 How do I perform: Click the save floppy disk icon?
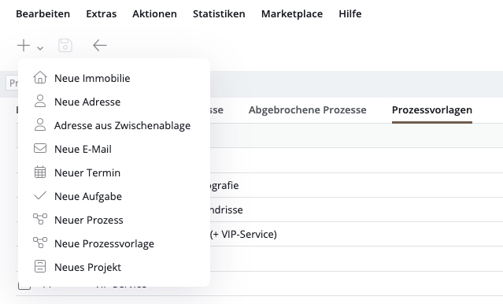click(x=65, y=45)
